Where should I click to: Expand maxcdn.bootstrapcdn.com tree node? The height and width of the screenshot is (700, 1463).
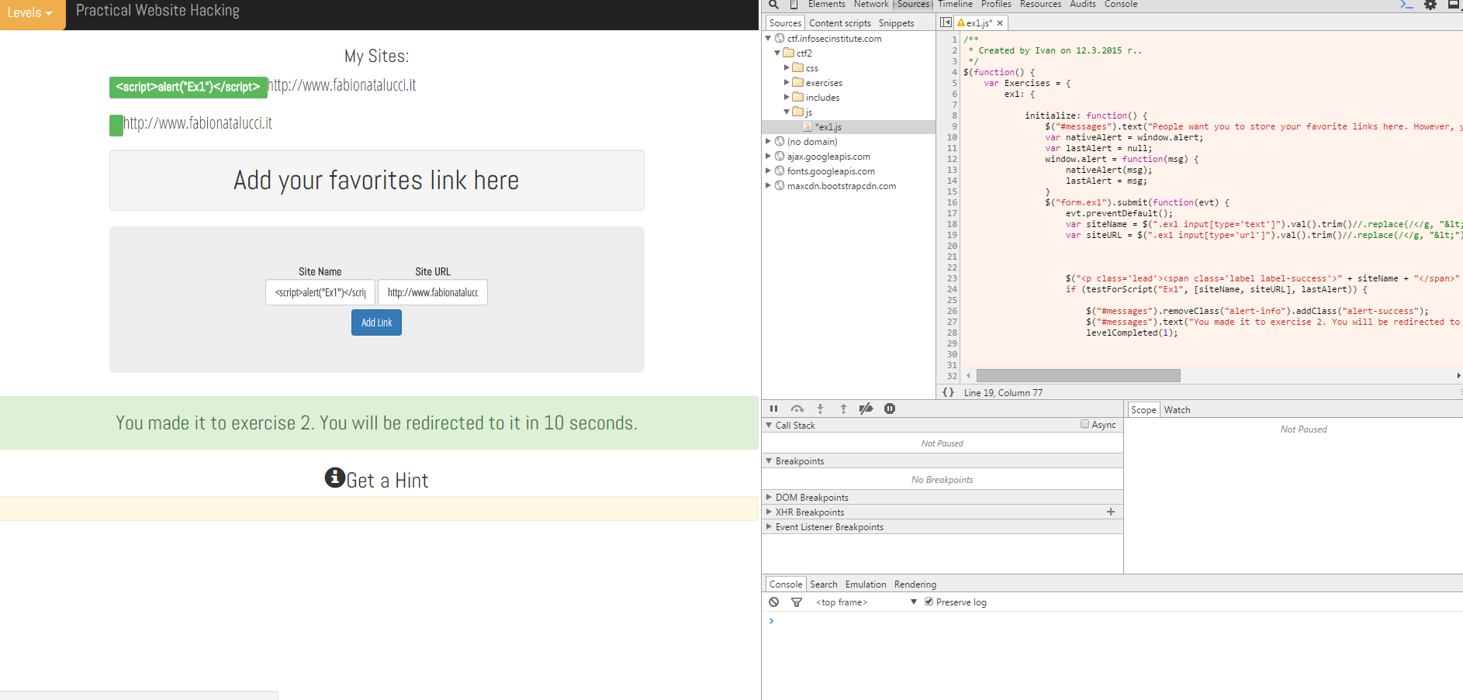(769, 185)
